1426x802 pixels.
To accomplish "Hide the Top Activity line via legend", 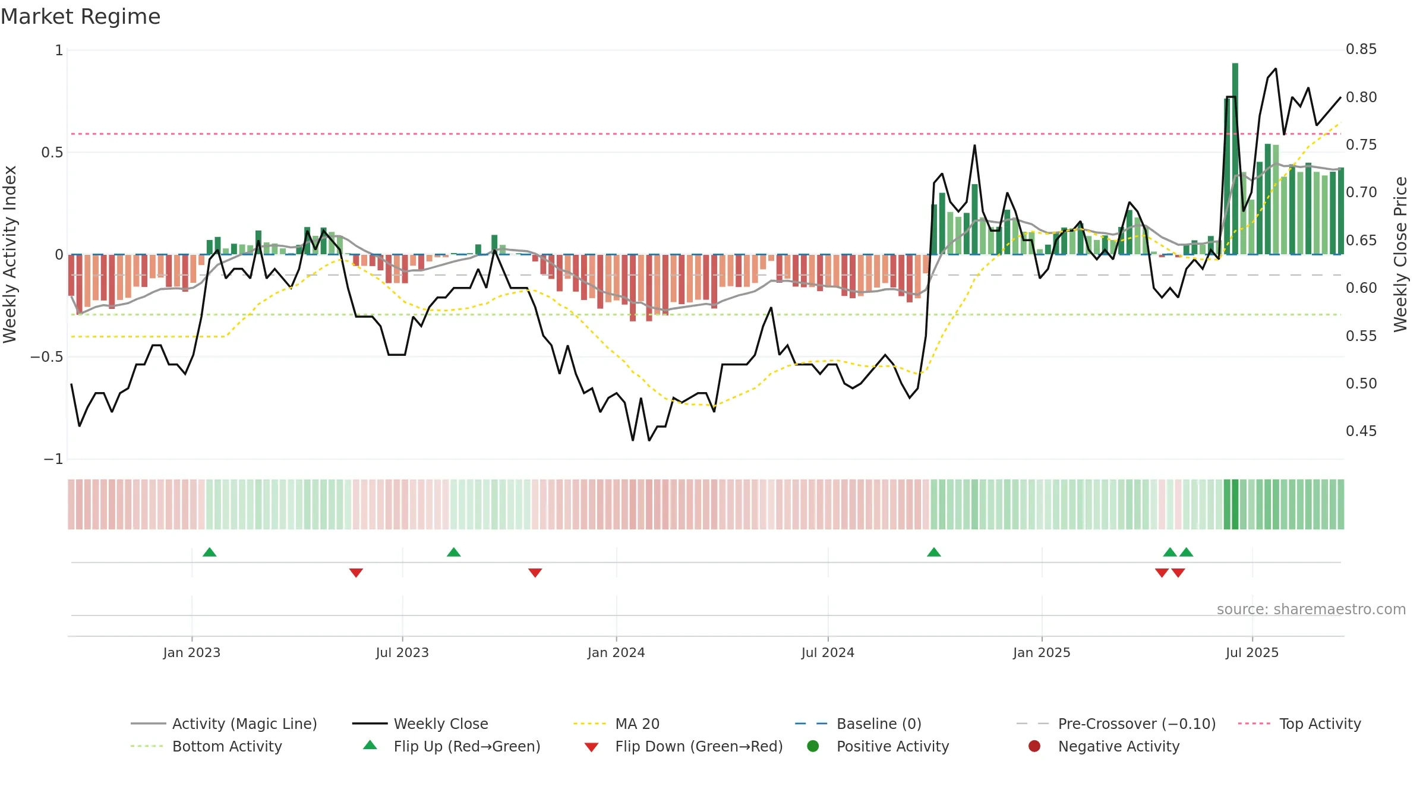I will 1299,724.
